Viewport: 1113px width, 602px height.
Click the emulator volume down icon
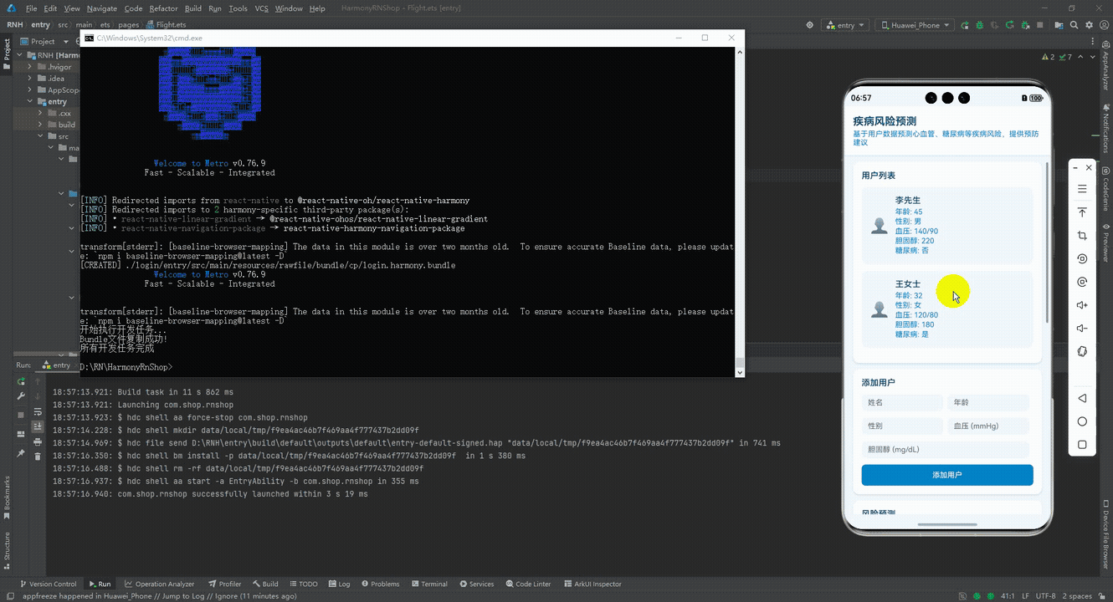tap(1082, 329)
